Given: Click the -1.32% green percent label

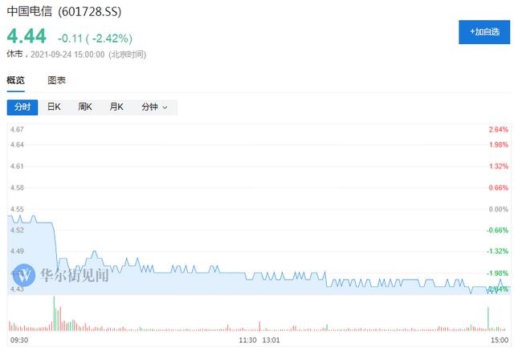Looking at the screenshot, I should 497,251.
